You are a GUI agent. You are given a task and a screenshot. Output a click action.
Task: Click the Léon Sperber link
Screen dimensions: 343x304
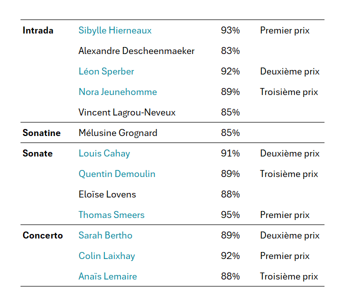pos(106,71)
